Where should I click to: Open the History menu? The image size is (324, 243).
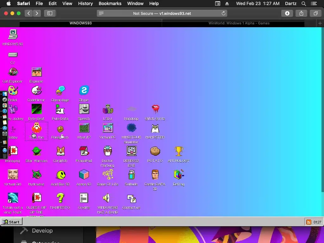click(x=85, y=3)
